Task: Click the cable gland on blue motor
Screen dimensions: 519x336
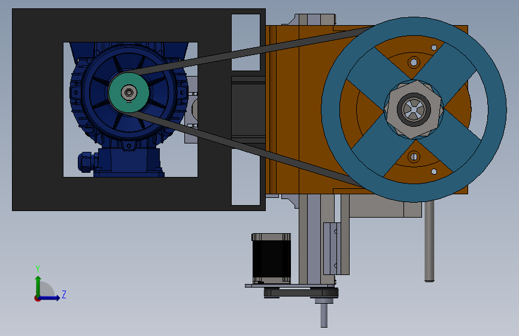Action: point(87,162)
